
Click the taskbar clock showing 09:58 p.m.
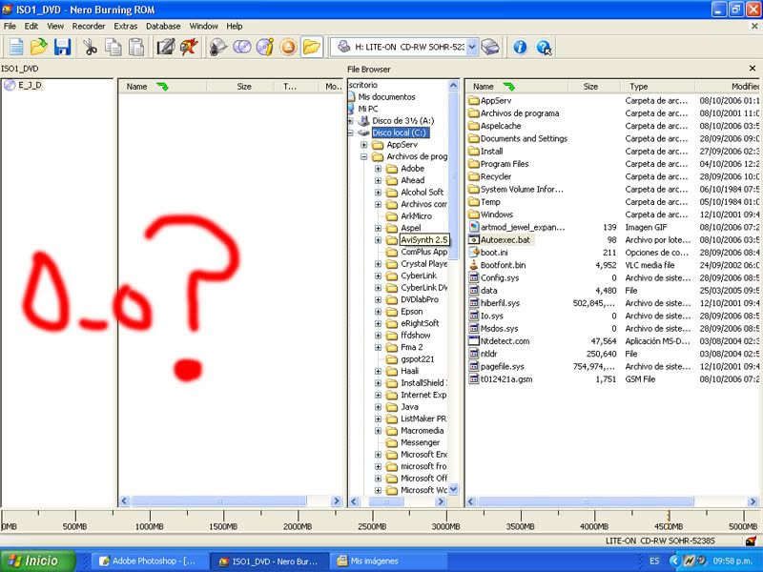[732, 562]
